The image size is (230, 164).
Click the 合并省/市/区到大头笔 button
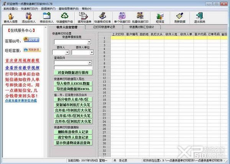click(x=73, y=116)
